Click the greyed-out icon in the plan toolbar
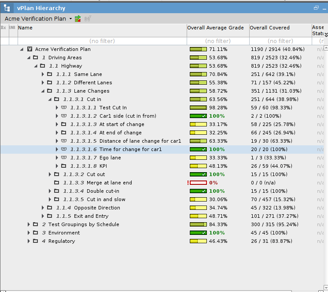The width and height of the screenshot is (328, 292). click(x=88, y=19)
